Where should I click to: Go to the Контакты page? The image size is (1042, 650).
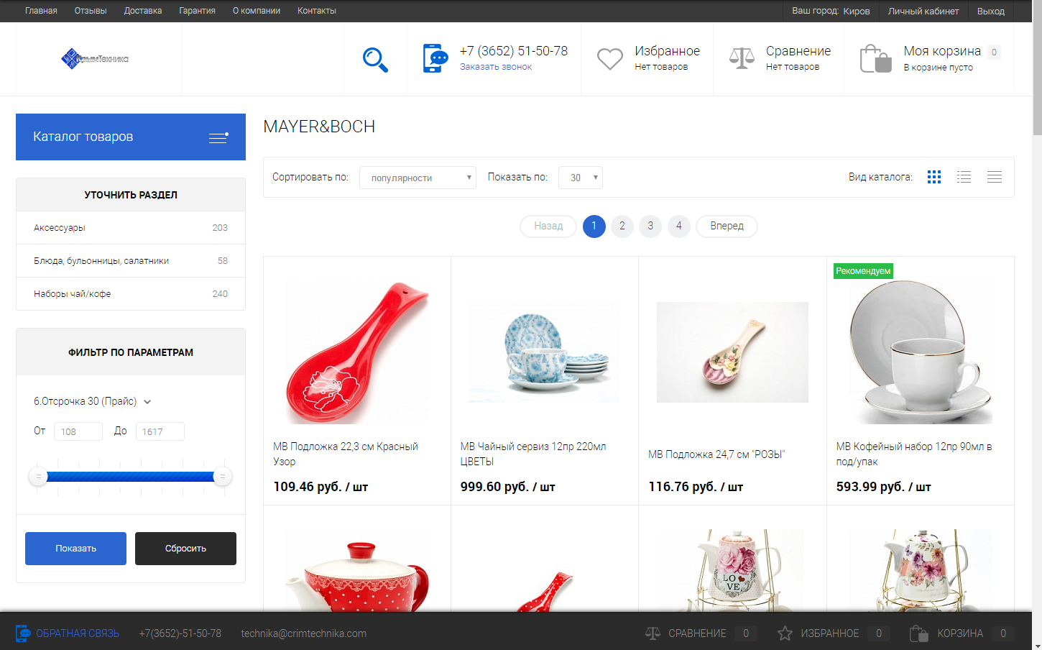coord(316,11)
